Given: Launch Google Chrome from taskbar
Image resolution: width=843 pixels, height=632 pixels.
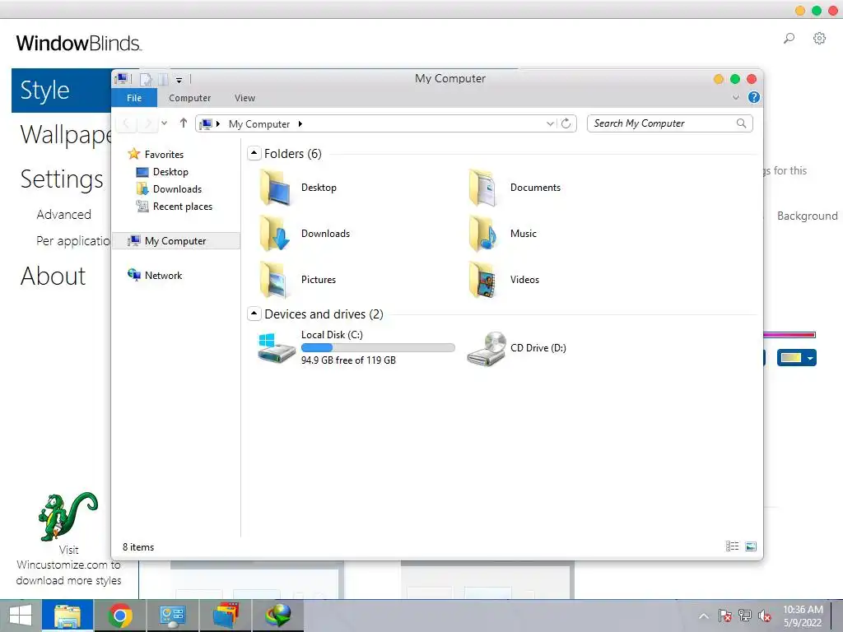Looking at the screenshot, I should pos(120,616).
